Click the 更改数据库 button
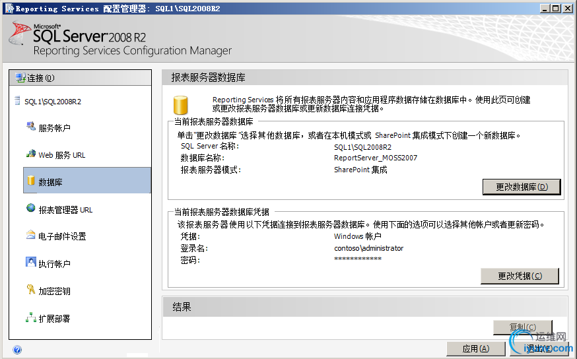Image resolution: width=577 pixels, height=359 pixels. coord(522,187)
